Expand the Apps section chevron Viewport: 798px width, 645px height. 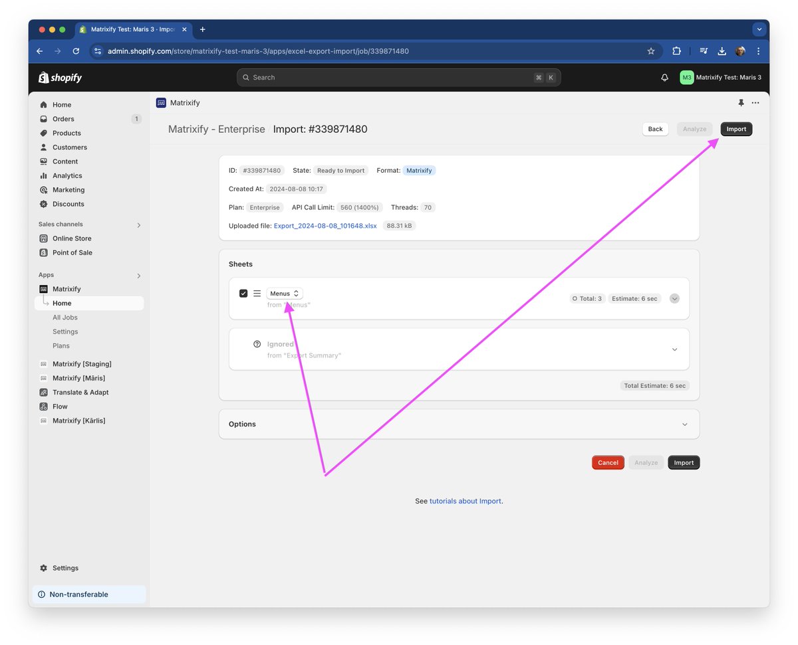click(x=138, y=275)
